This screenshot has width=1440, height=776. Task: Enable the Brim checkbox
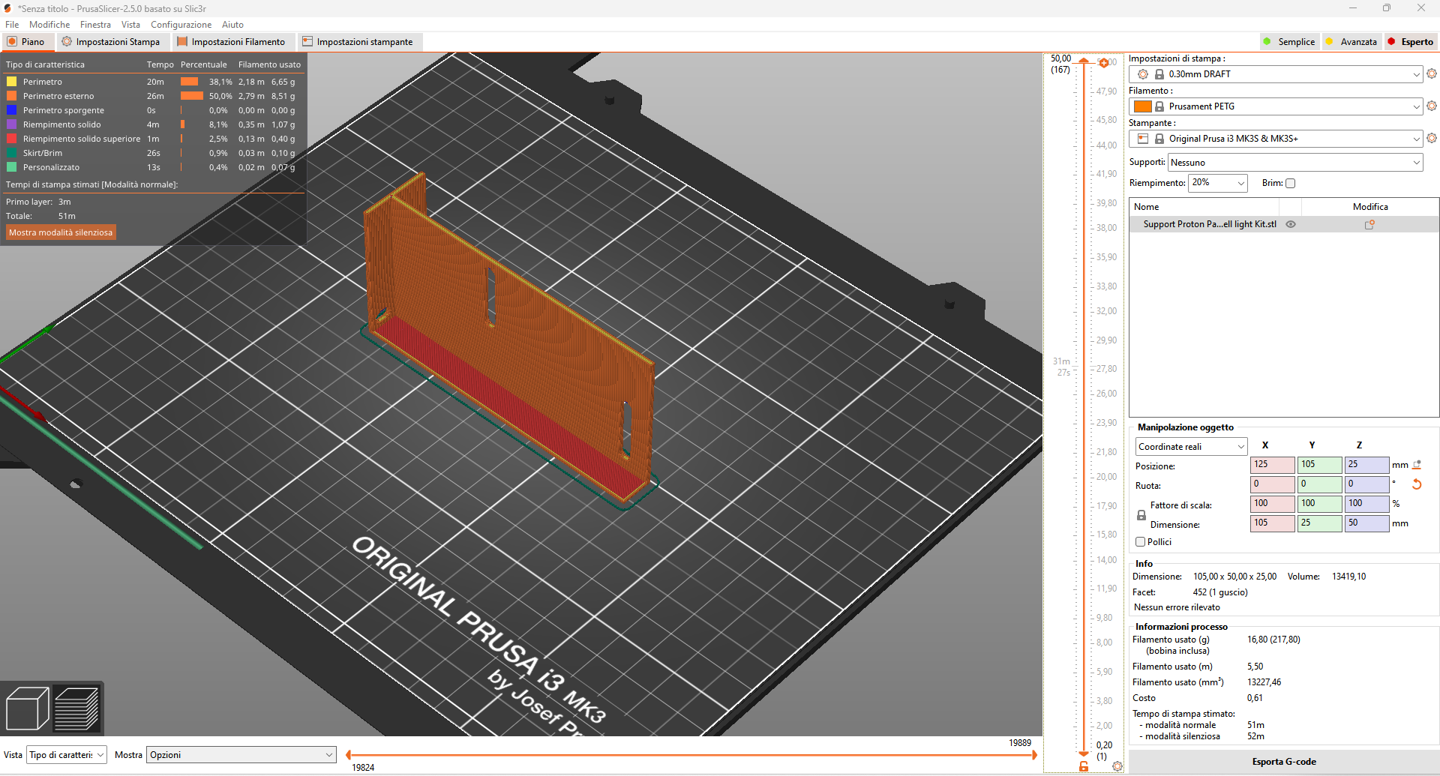1290,183
